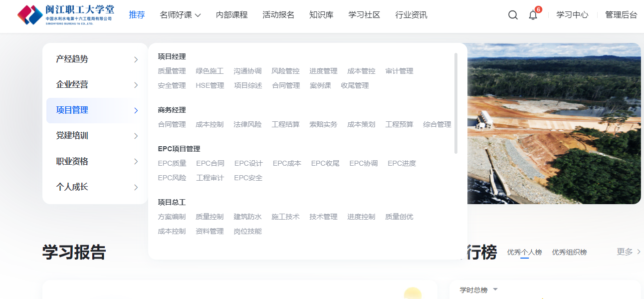The image size is (644, 299).
Task: Click the submenu panel vertical scrollbar
Action: (456, 103)
